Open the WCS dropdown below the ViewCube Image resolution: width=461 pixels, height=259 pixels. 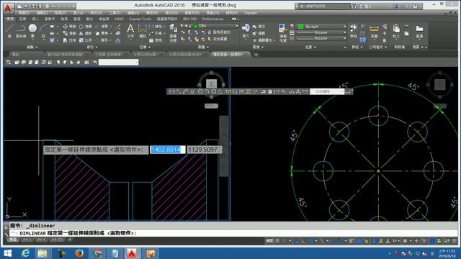coord(211,106)
